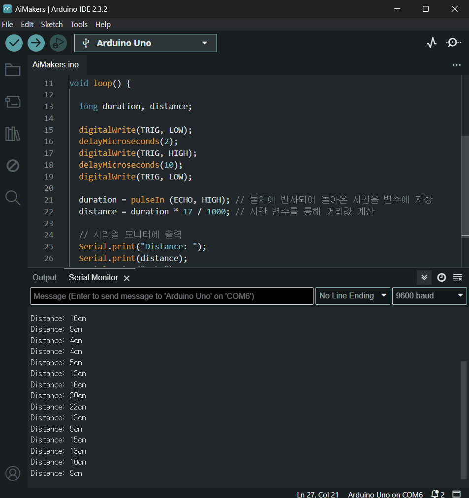The image size is (469, 498).
Task: Open the Sketchbook folder sidebar icon
Action: [x=13, y=70]
